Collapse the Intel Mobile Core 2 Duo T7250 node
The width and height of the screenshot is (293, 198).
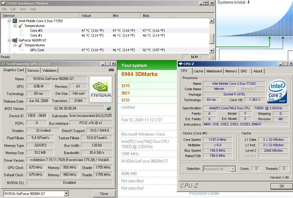9,21
